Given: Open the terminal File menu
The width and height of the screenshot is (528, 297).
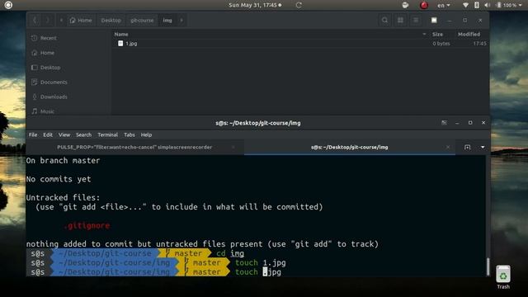Looking at the screenshot, I should pyautogui.click(x=33, y=134).
